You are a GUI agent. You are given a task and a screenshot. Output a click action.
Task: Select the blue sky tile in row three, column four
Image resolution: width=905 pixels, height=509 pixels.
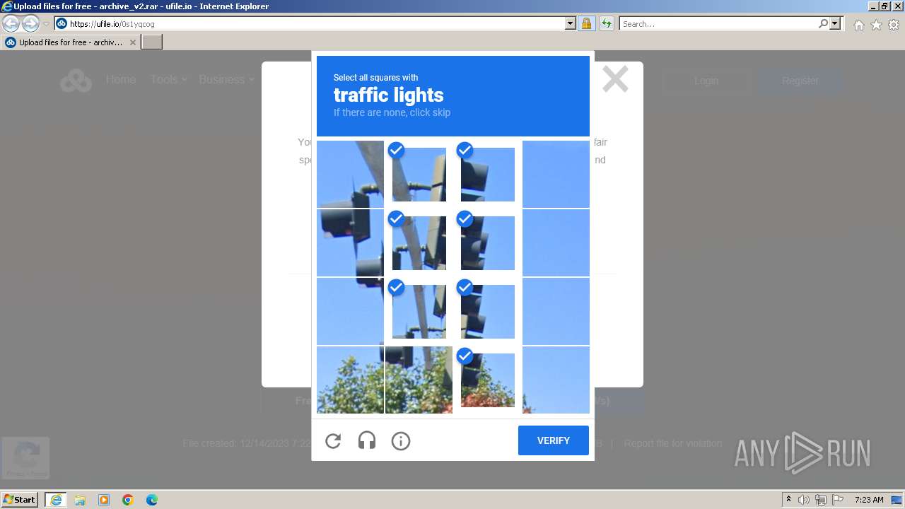coord(556,311)
